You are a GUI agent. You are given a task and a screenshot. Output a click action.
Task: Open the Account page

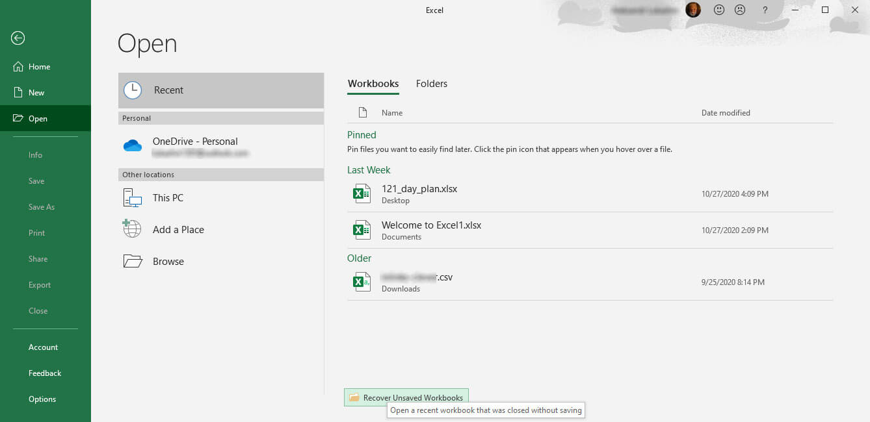point(43,347)
